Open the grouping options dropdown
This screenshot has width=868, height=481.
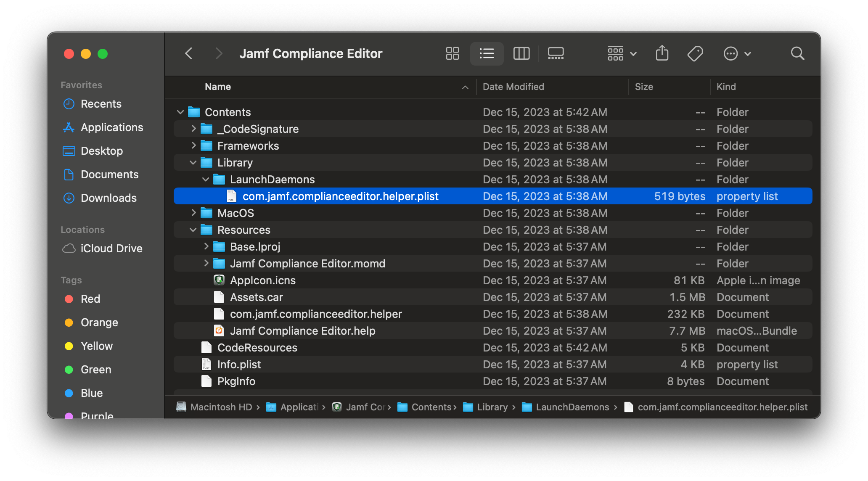coord(621,53)
